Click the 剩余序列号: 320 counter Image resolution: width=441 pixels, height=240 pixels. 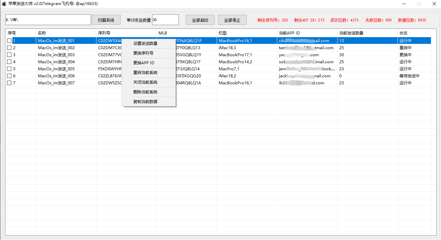[x=273, y=20]
